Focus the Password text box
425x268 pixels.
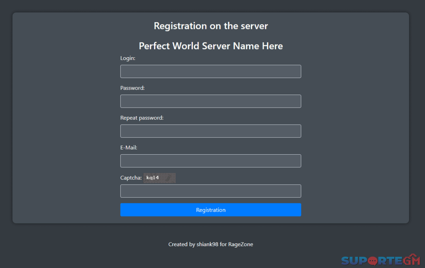pyautogui.click(x=210, y=101)
